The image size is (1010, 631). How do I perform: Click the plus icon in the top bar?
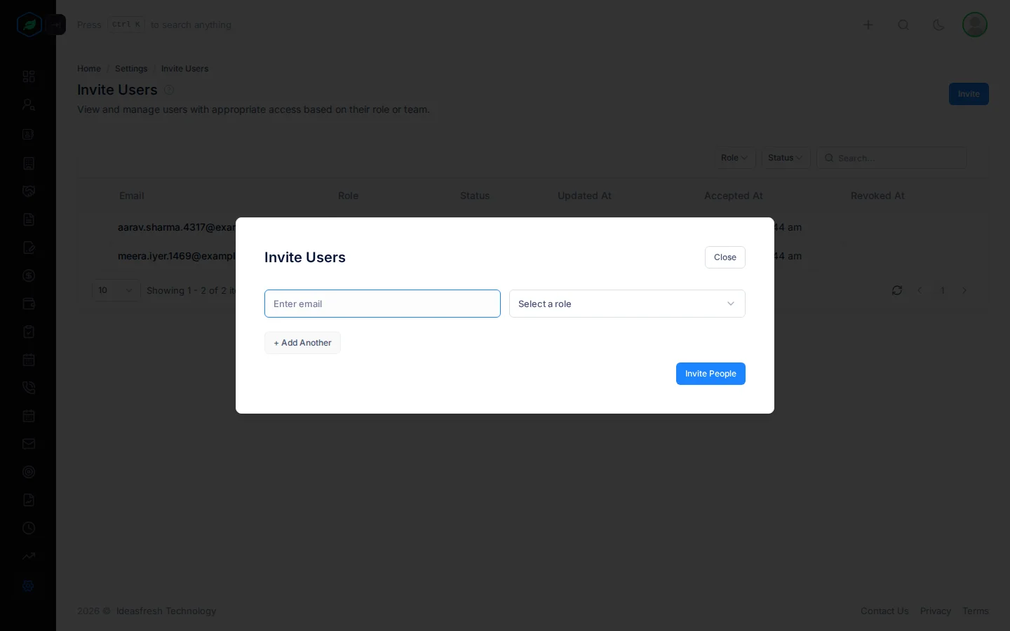(x=868, y=25)
